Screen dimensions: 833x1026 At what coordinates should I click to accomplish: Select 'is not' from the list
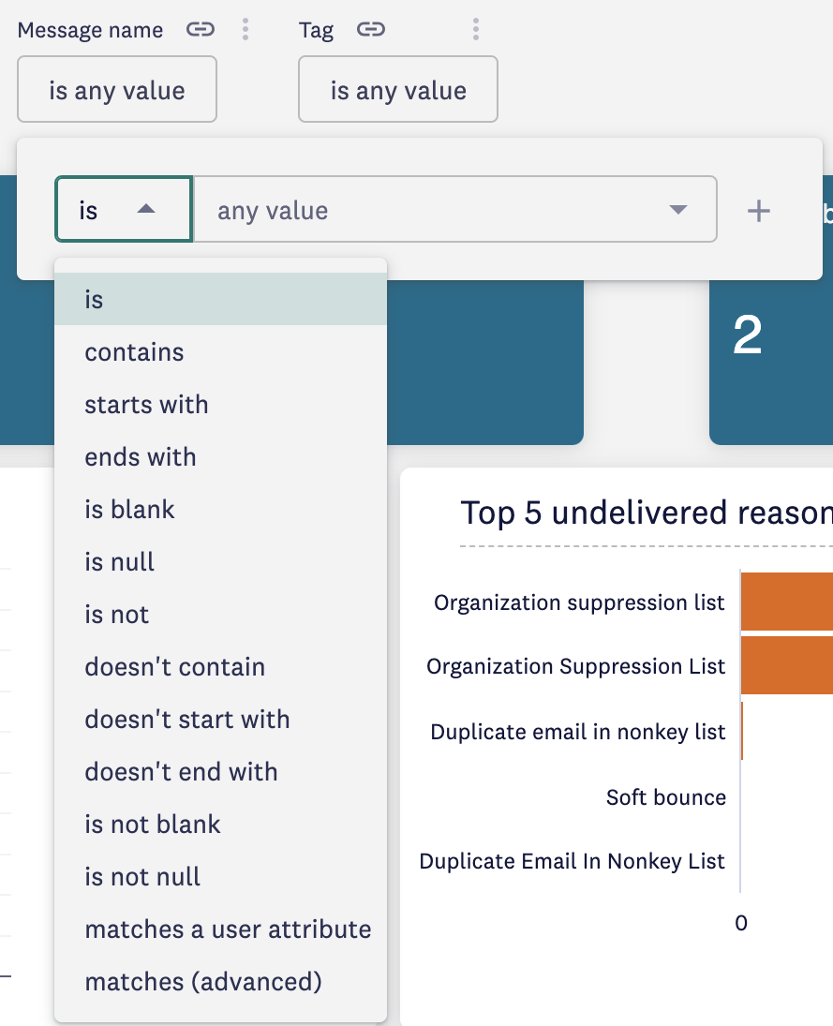(117, 615)
